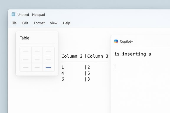Open the Edit menu
The height and width of the screenshot is (113, 170).
tap(25, 23)
